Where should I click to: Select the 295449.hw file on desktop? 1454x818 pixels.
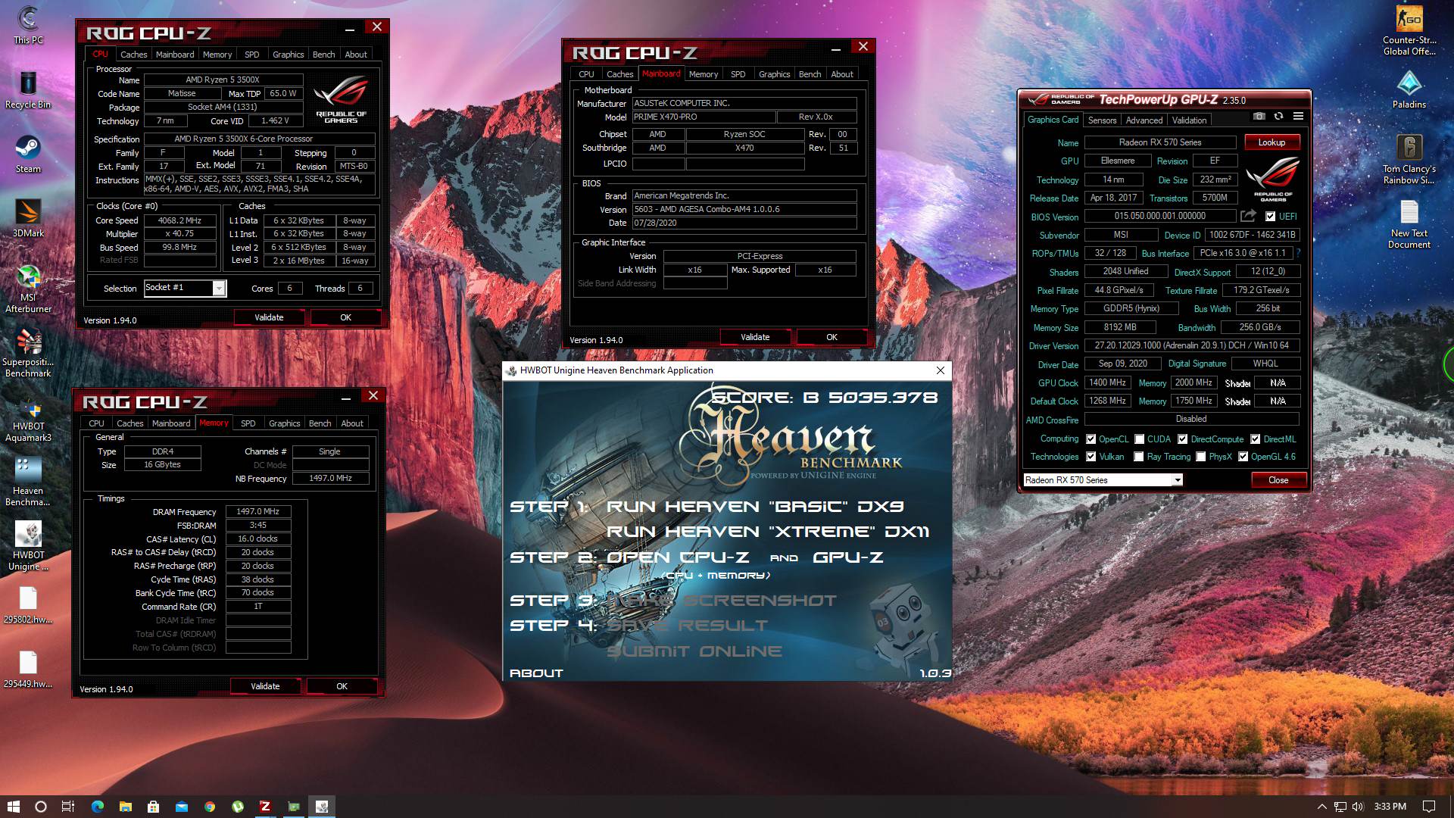[x=28, y=669]
